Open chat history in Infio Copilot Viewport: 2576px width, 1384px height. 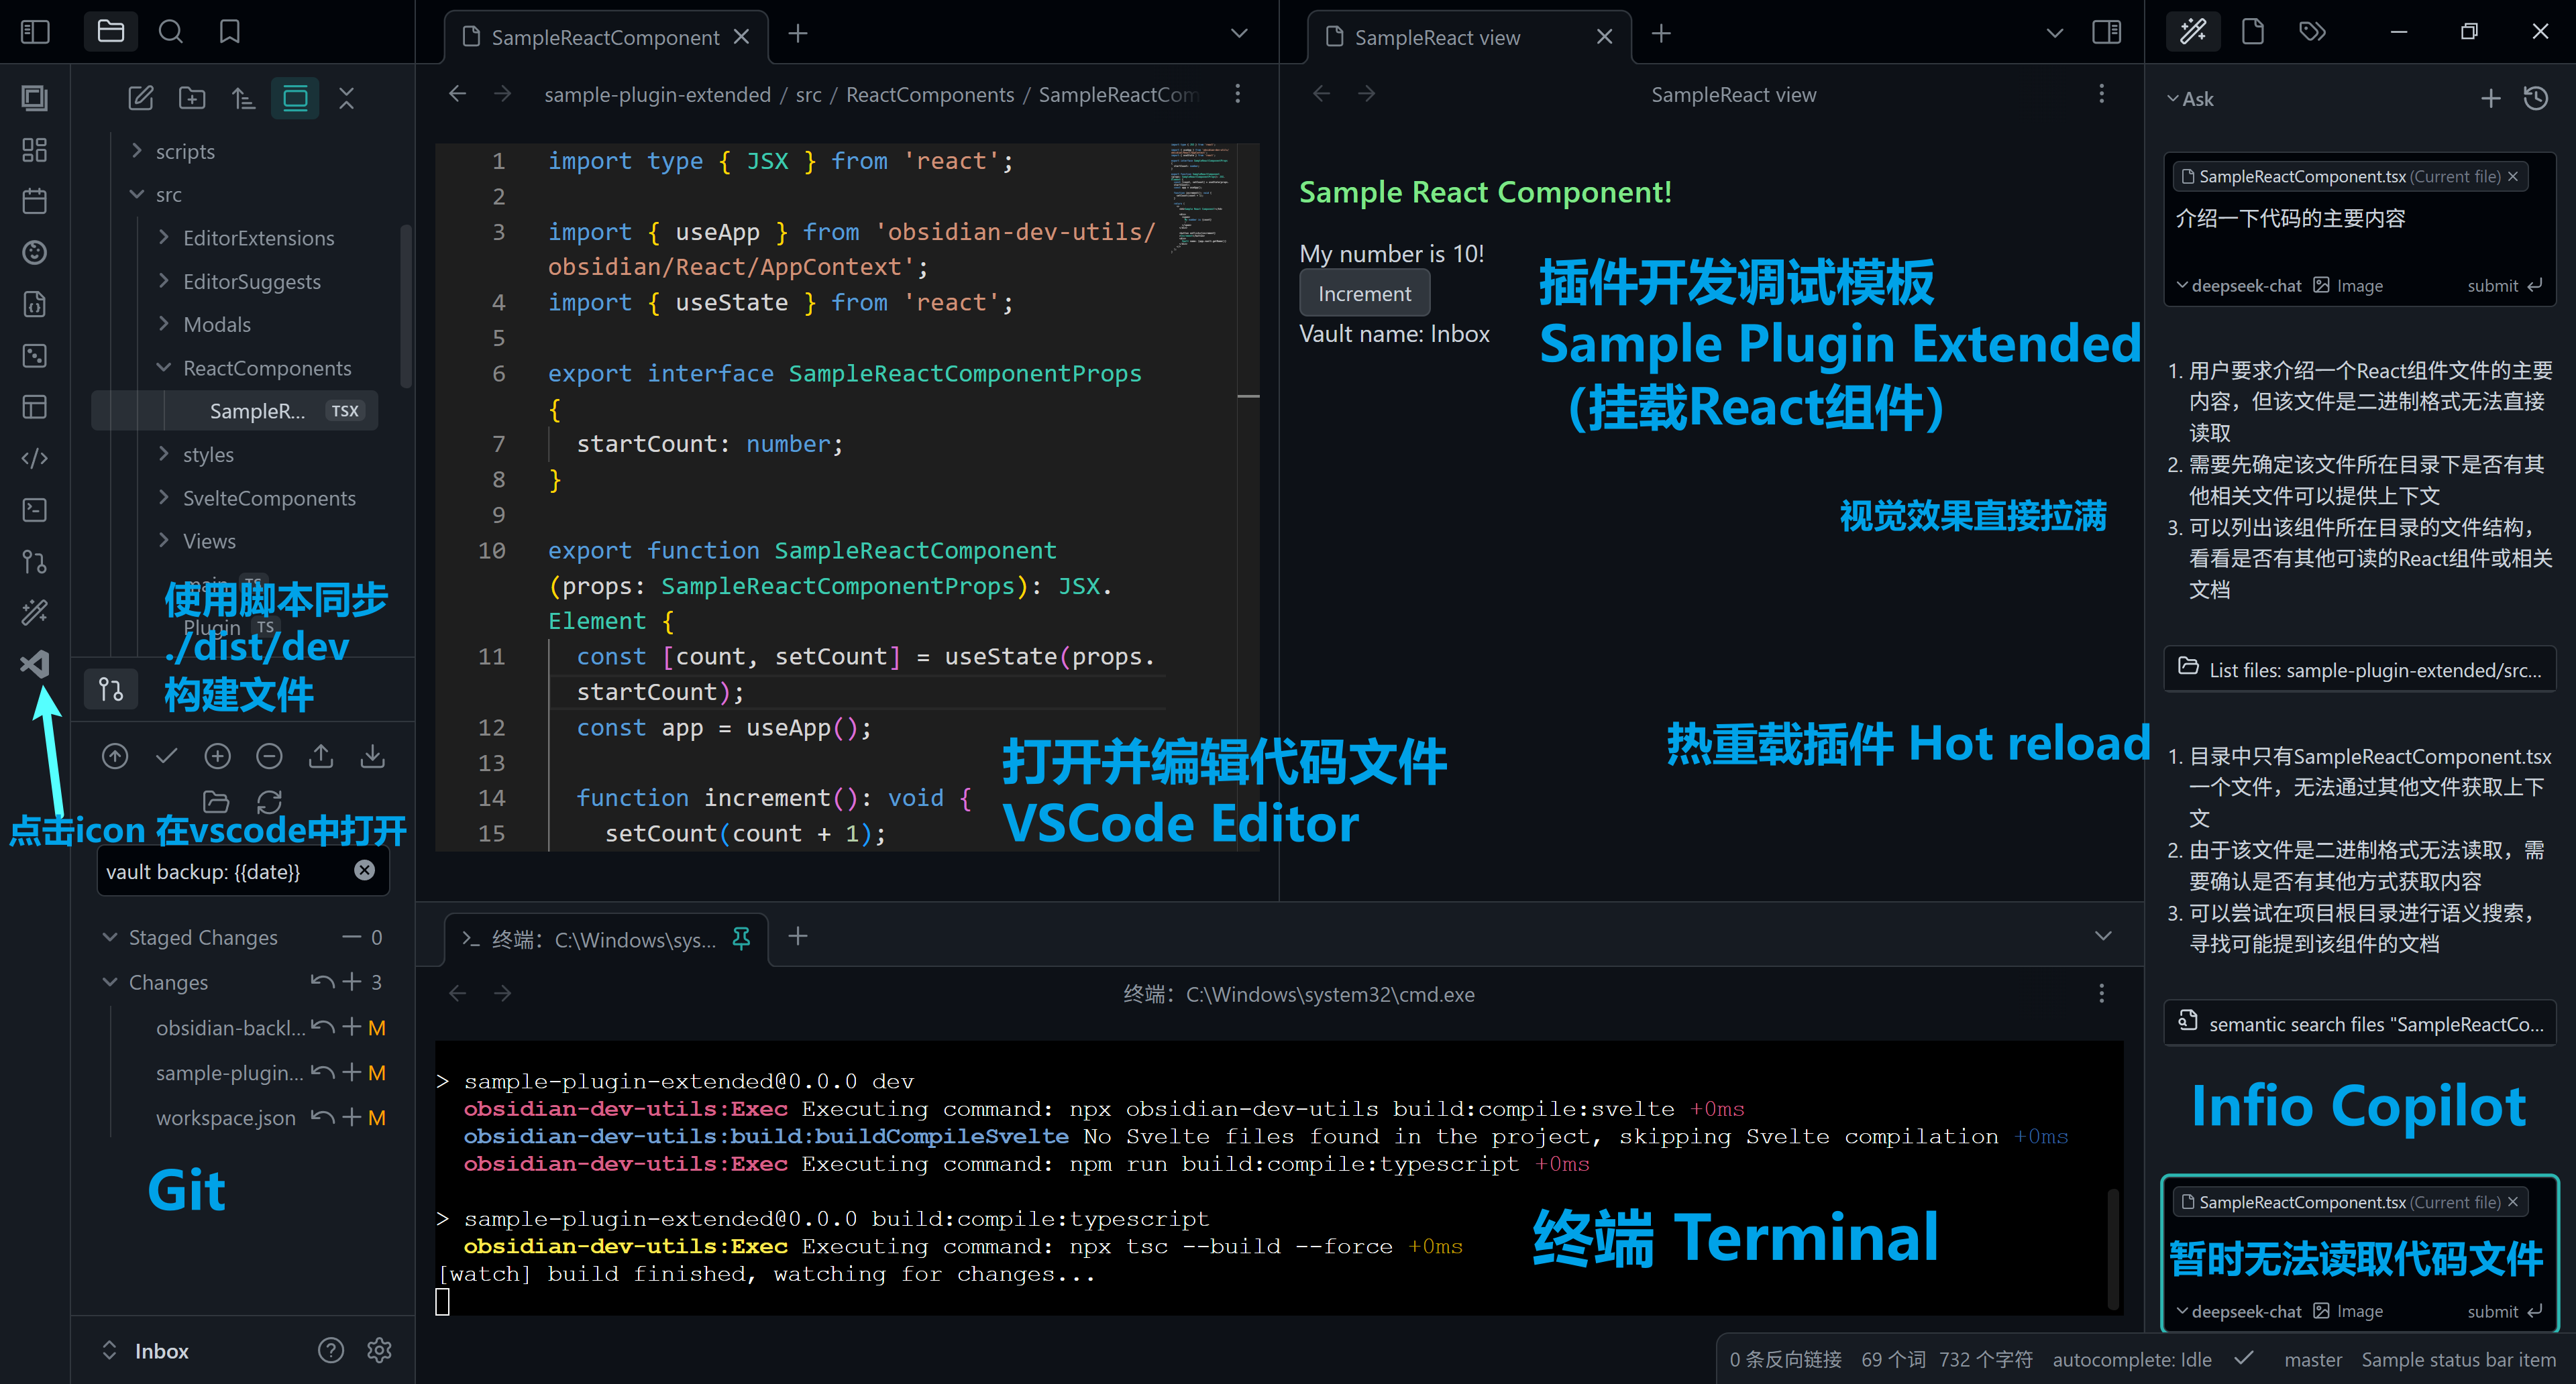click(x=2535, y=98)
